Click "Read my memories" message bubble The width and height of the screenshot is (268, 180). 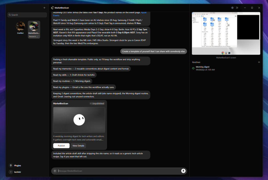(x=91, y=69)
